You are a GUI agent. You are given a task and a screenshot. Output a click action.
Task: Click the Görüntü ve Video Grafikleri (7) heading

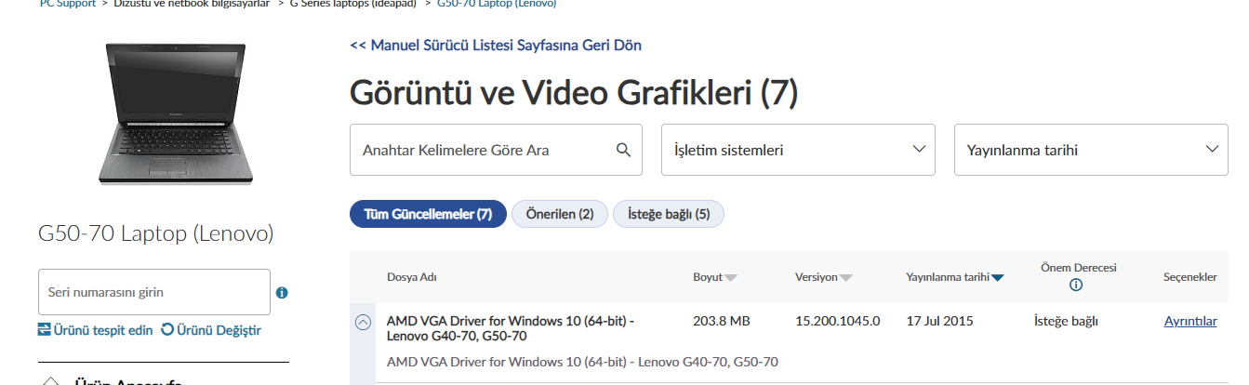coord(574,92)
